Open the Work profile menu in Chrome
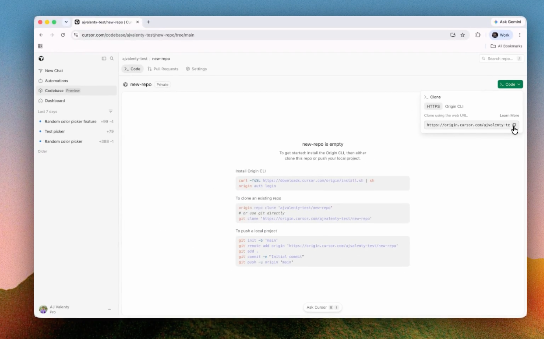 coord(501,35)
